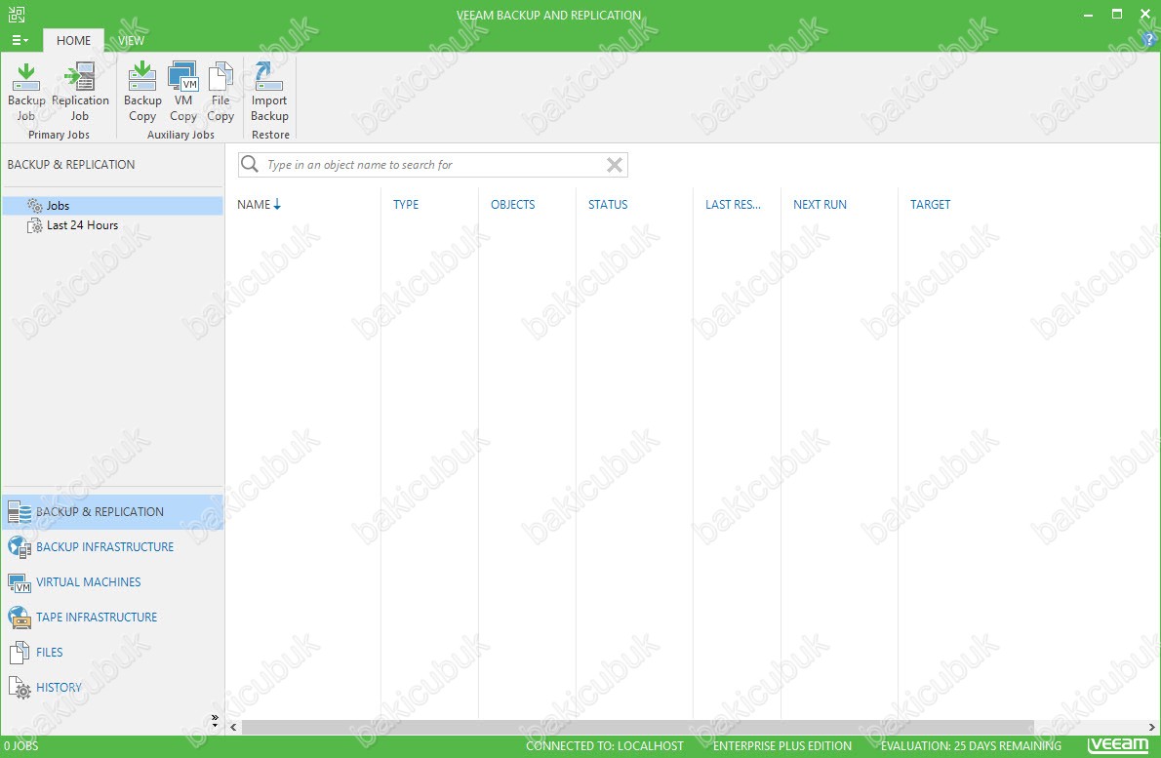
Task: Minimize the Veeam window
Action: (1089, 14)
